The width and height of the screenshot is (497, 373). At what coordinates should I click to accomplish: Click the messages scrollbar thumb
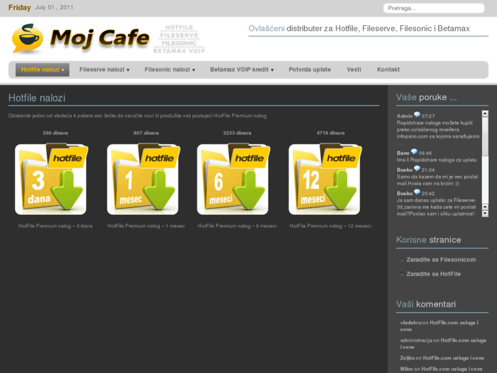(485, 136)
